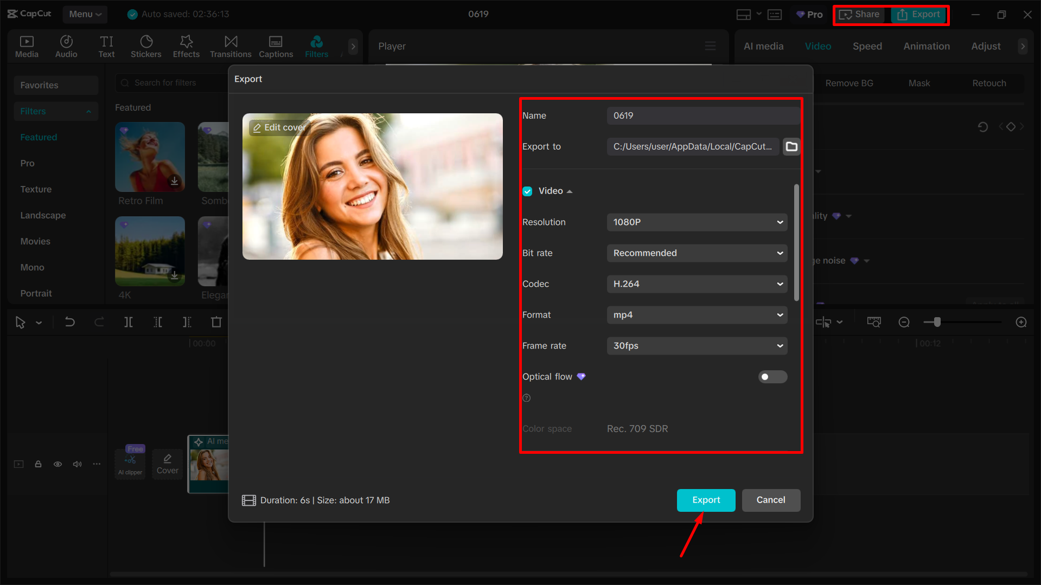Click the AI clipper icon on the timeline
Viewport: 1041px width, 585px height.
(130, 461)
